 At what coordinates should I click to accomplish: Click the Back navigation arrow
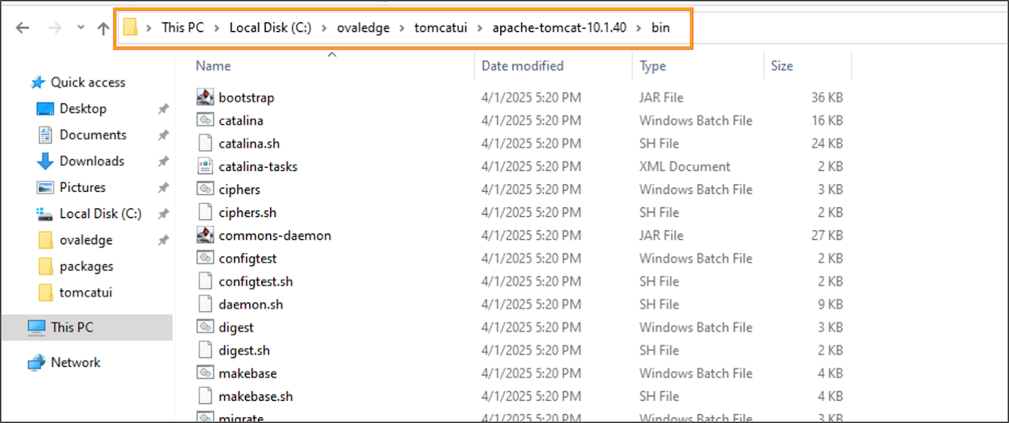[x=23, y=28]
